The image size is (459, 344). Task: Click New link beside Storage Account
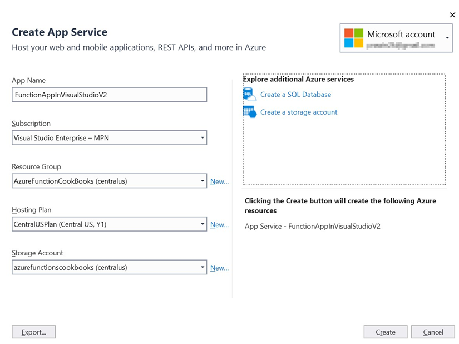coord(219,268)
